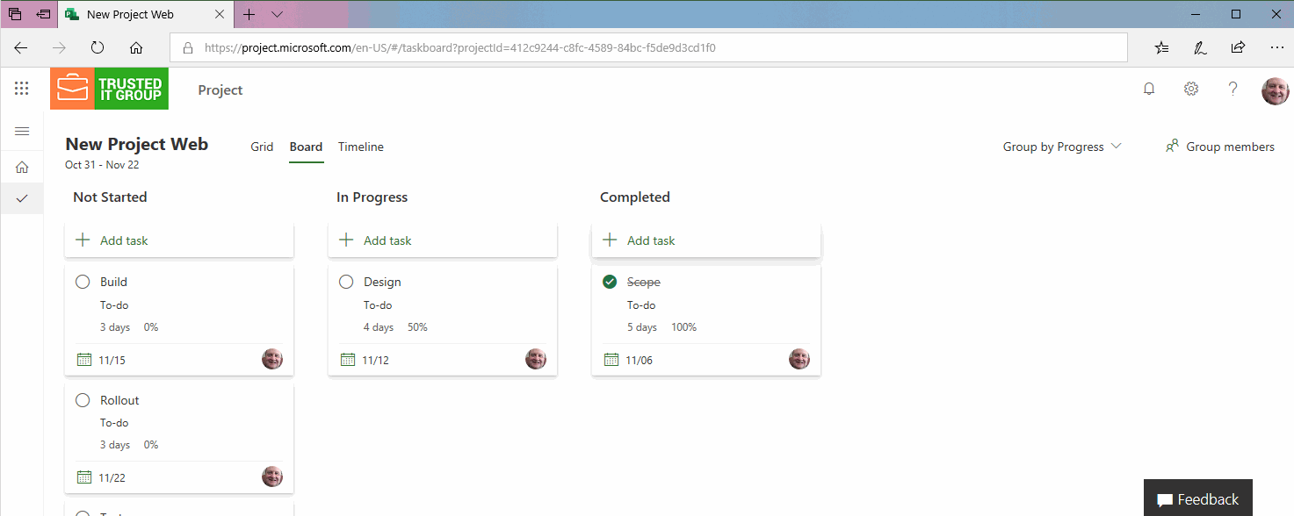Click the tasks checkmark icon in sidebar
The image size is (1294, 516).
[22, 198]
